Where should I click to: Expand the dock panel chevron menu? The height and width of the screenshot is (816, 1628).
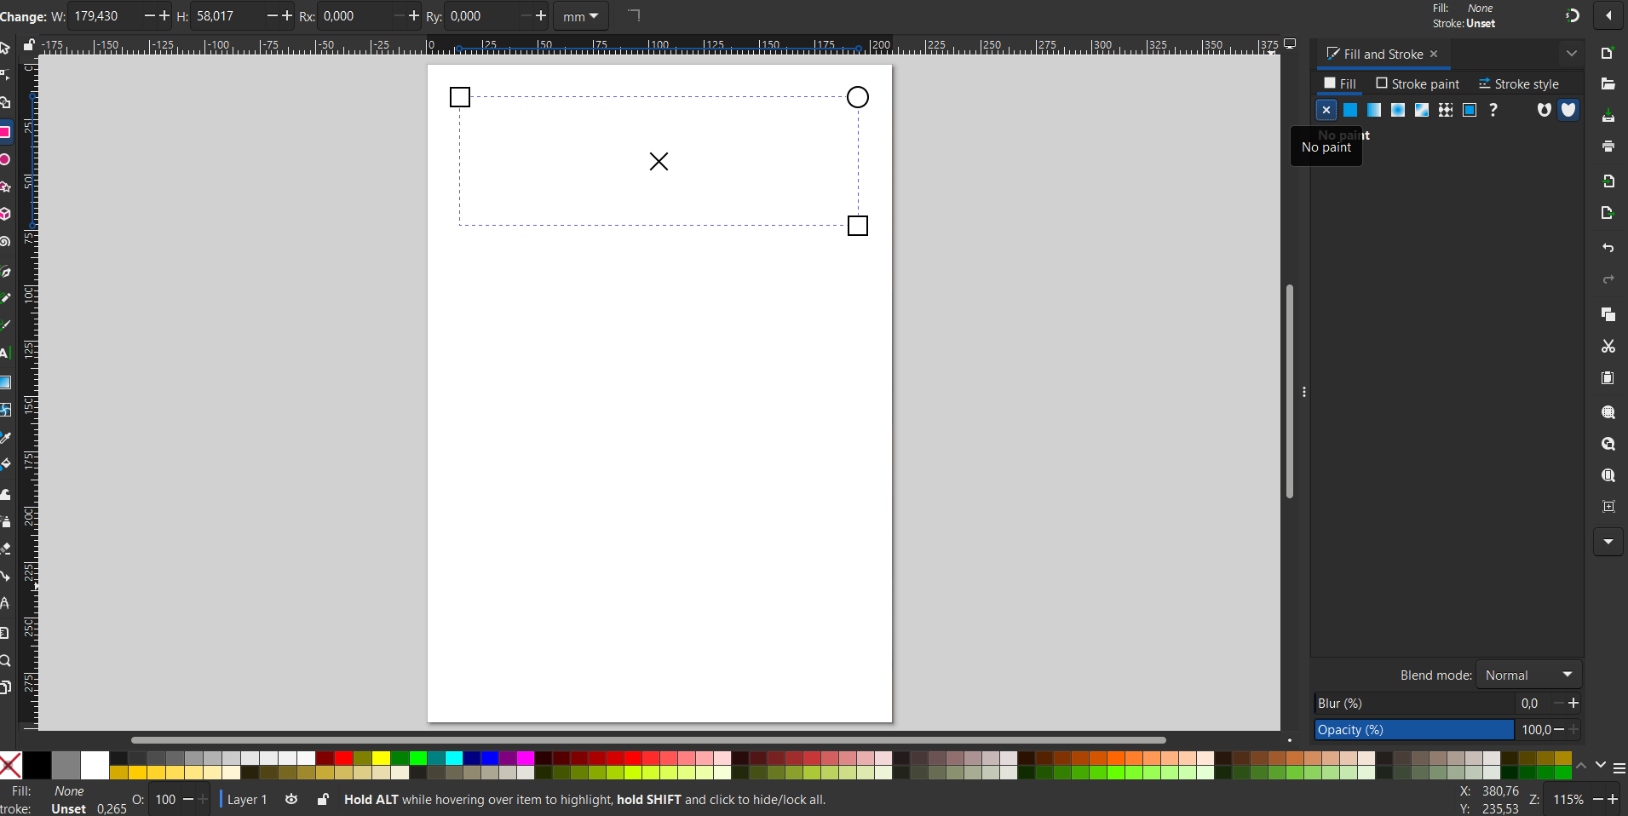(1571, 54)
